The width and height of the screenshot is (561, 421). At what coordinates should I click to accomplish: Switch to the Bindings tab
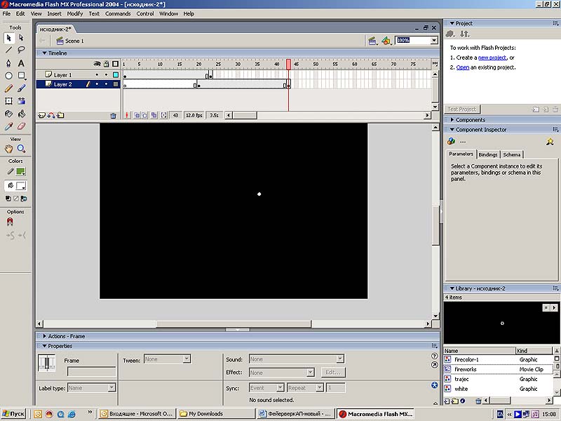tap(488, 154)
